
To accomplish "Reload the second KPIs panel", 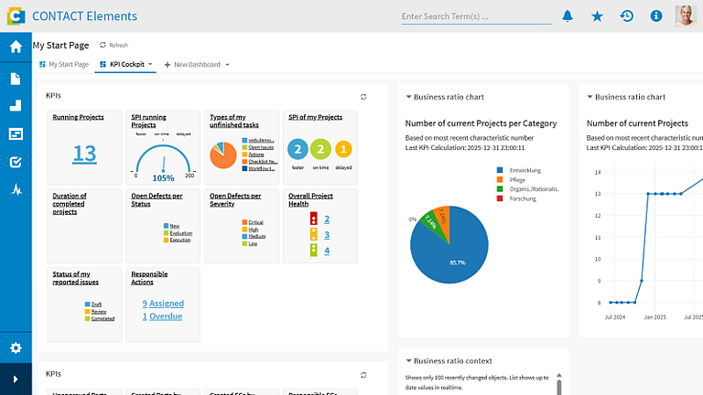I will click(x=363, y=375).
